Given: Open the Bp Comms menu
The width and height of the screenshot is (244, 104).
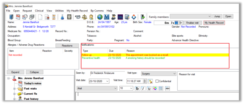Looking at the screenshot, I should (x=97, y=11).
